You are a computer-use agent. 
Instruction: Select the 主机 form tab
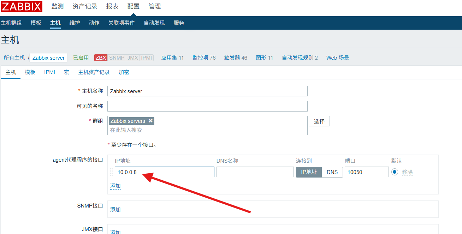(x=11, y=72)
